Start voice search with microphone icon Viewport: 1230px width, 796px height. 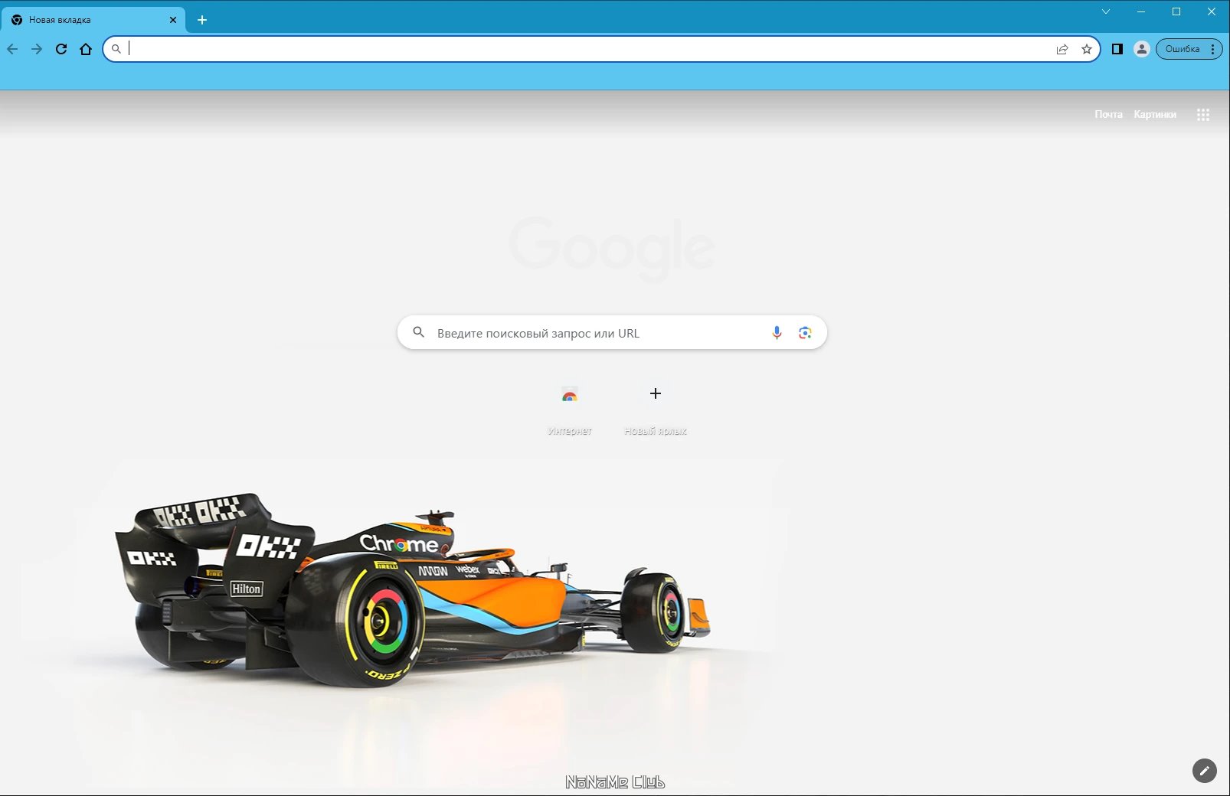777,332
